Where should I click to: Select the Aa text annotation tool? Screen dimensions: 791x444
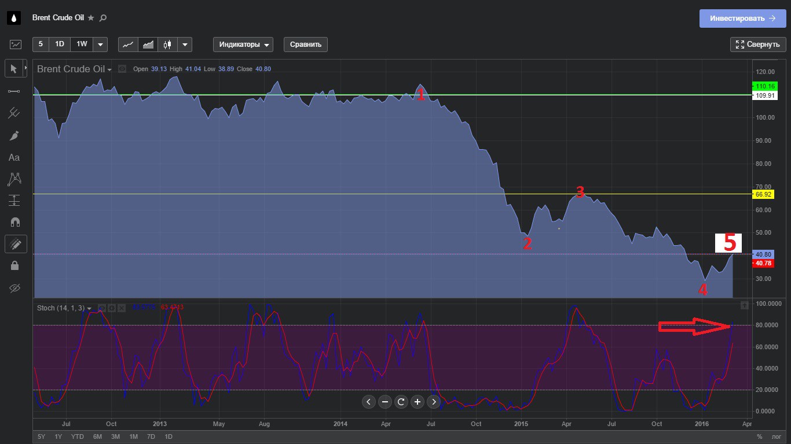coord(14,157)
